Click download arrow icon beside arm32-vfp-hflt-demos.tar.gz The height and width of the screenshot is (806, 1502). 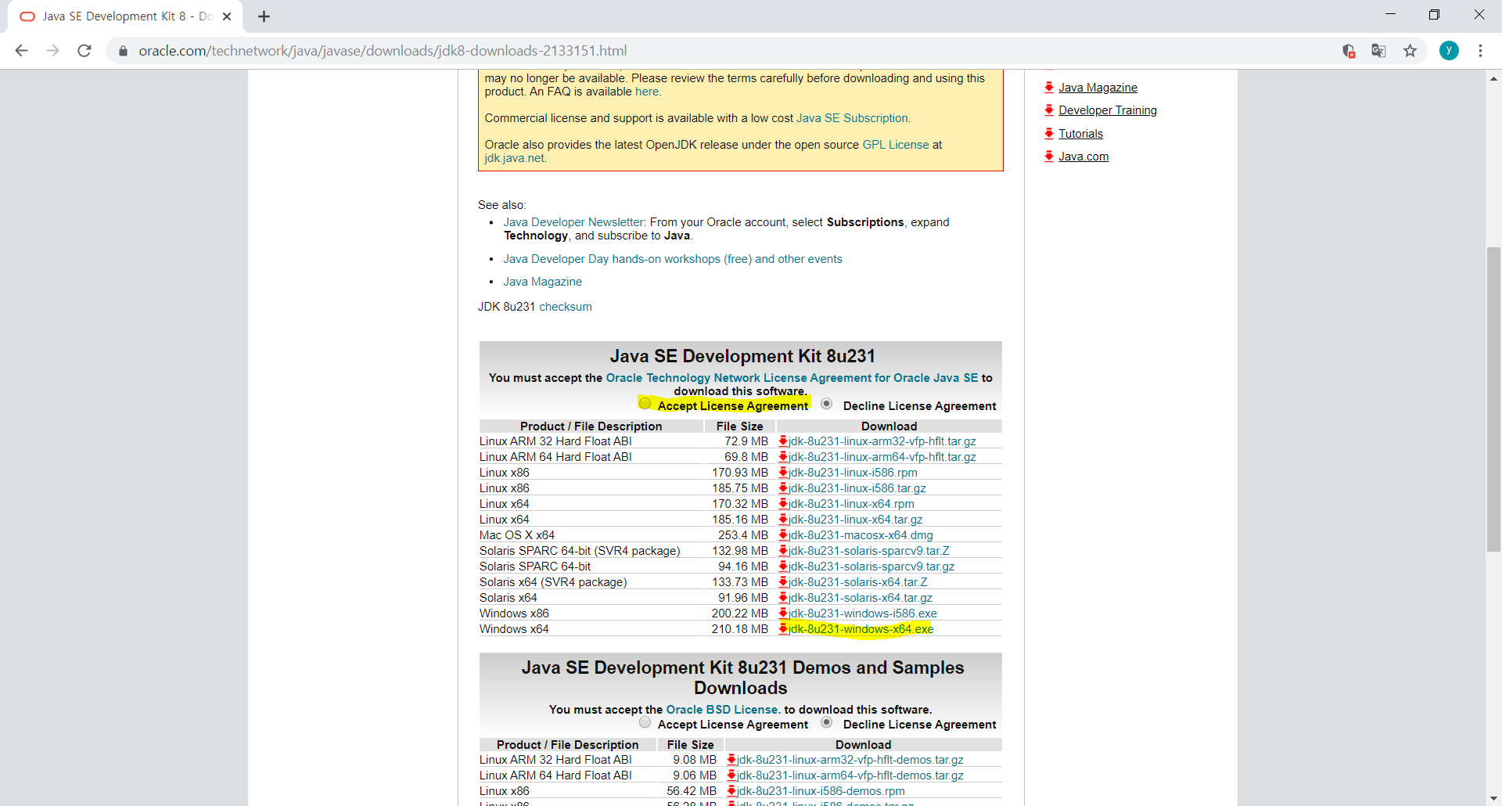pos(731,760)
